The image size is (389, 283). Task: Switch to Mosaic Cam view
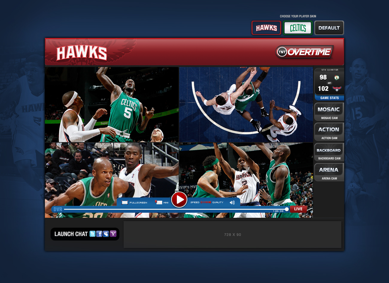[x=329, y=112]
